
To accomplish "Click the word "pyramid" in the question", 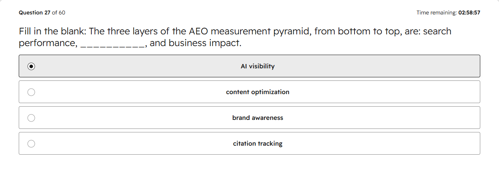I will (292, 32).
